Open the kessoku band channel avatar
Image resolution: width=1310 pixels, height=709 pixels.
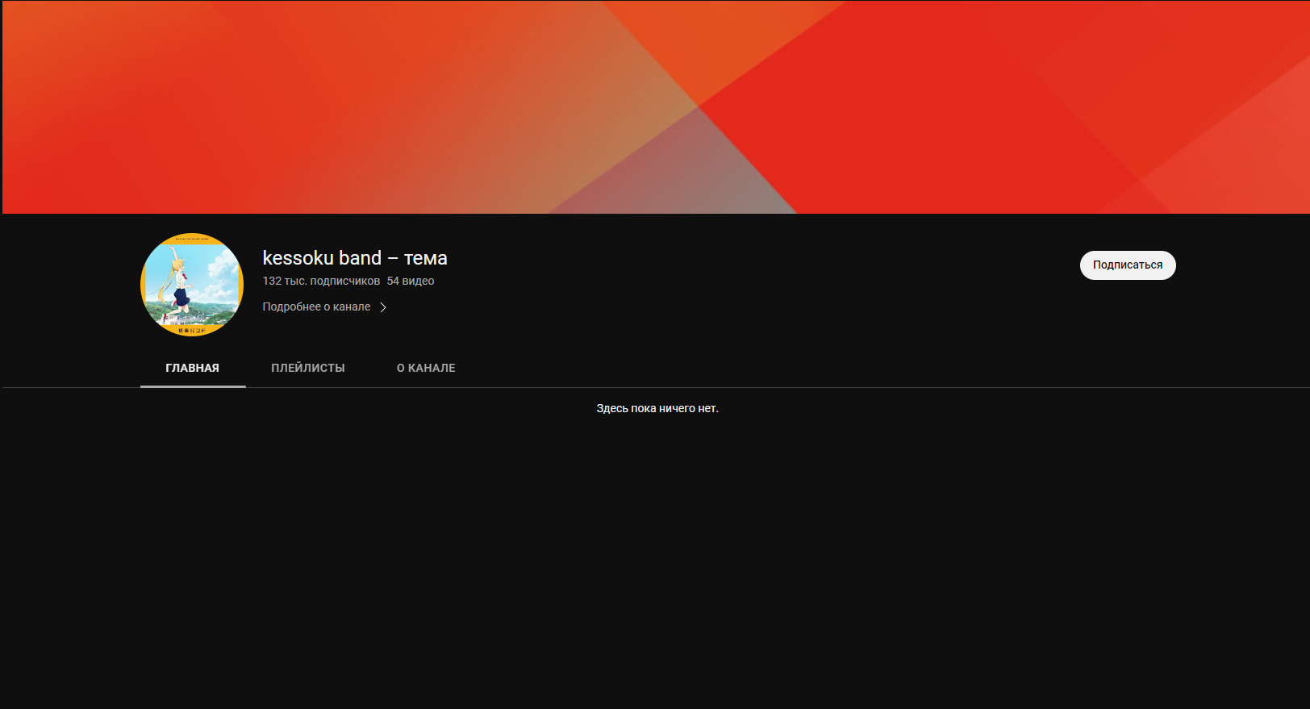coord(192,285)
